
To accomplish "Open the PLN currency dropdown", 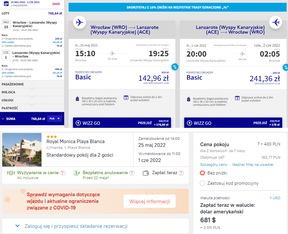I will 55,119.
